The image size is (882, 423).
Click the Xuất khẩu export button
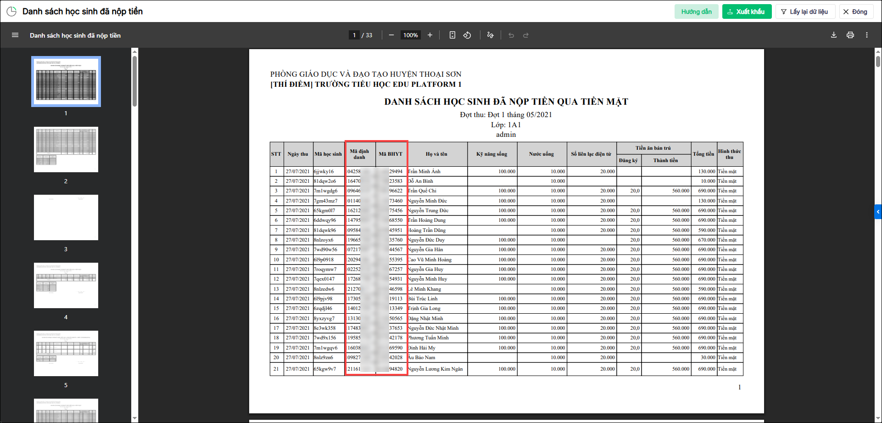click(747, 11)
